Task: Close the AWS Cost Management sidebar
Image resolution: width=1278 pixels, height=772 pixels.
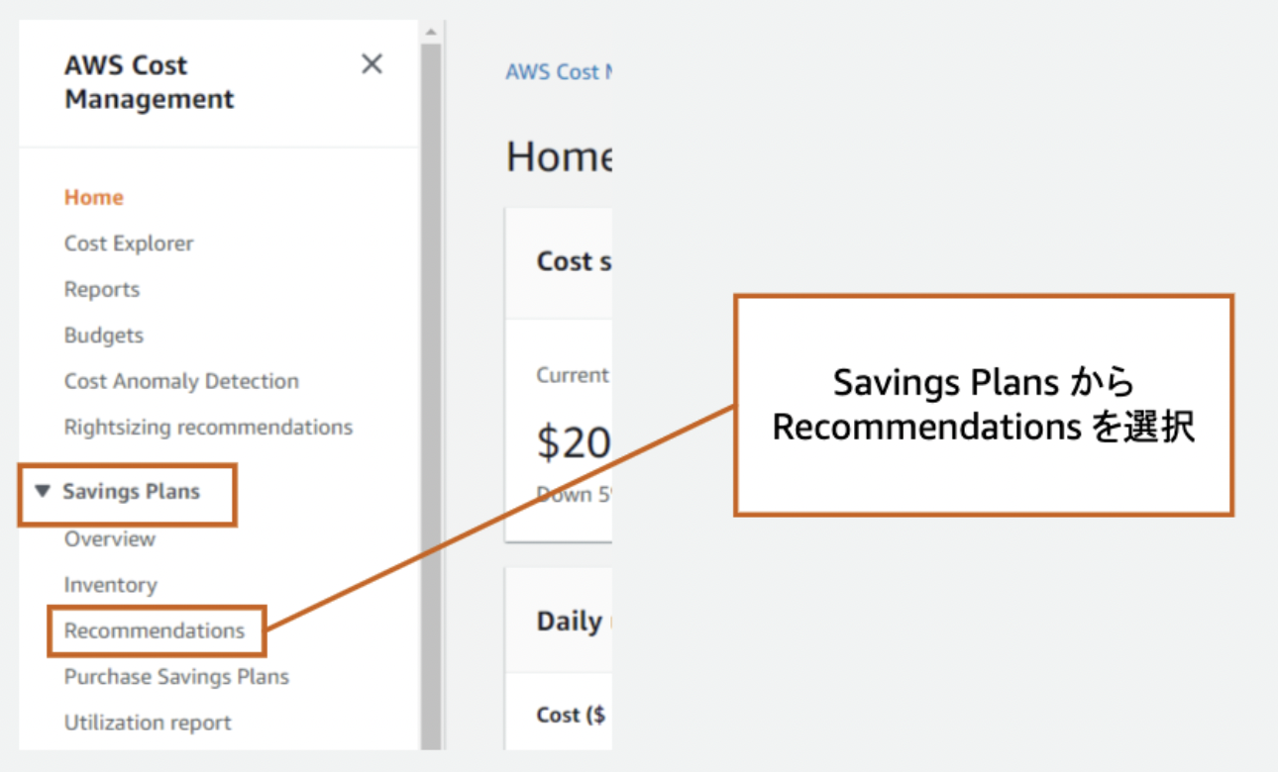Action: pos(372,64)
